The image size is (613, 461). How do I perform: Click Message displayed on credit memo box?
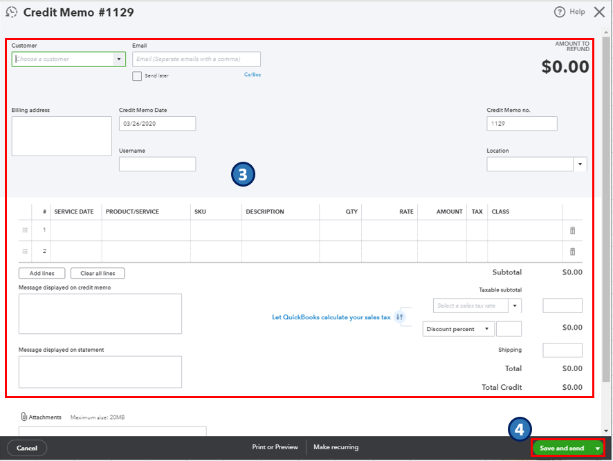[100, 314]
